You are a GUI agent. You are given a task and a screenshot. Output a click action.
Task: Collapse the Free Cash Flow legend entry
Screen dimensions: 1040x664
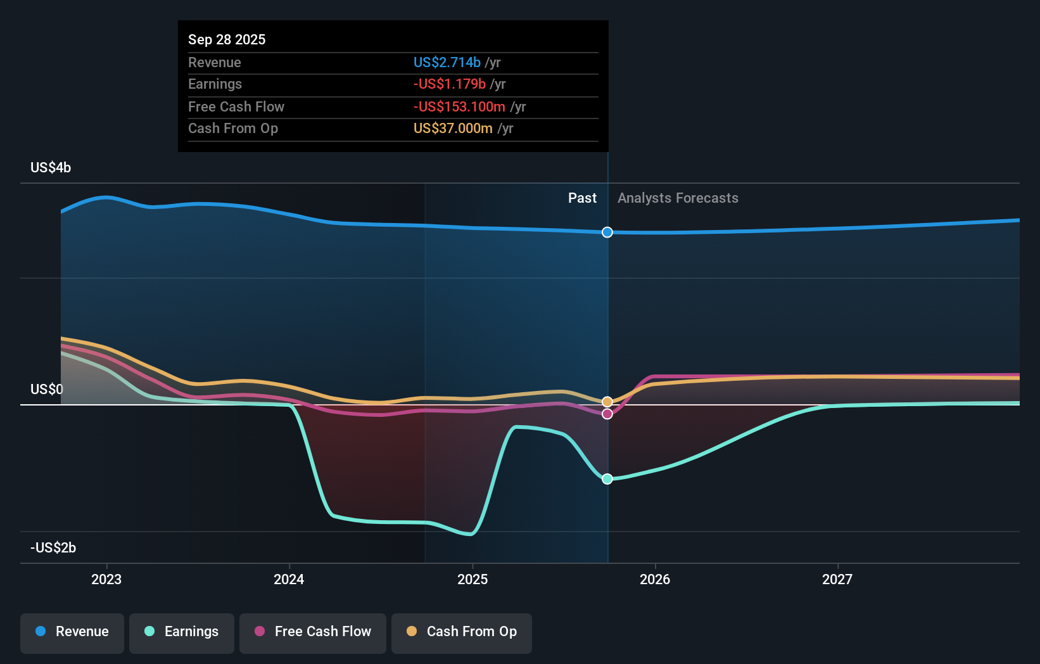(312, 632)
